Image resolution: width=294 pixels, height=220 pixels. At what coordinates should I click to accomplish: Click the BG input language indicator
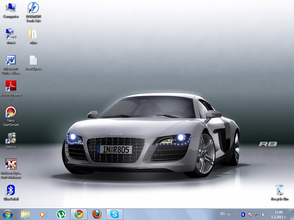click(223, 214)
